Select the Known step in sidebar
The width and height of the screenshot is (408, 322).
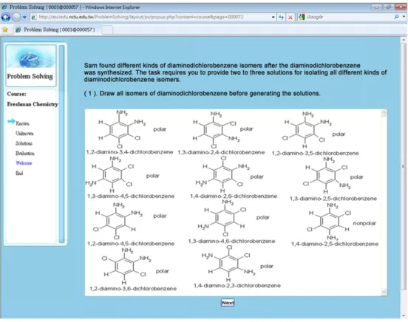22,123
